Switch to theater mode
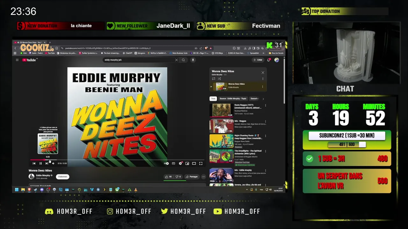 coord(194,163)
